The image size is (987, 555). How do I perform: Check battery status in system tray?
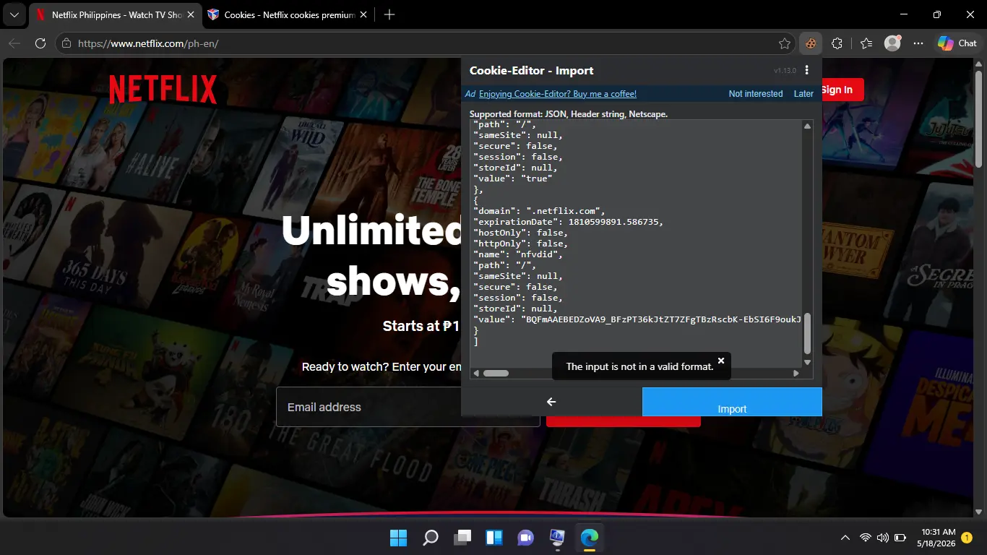click(x=900, y=538)
